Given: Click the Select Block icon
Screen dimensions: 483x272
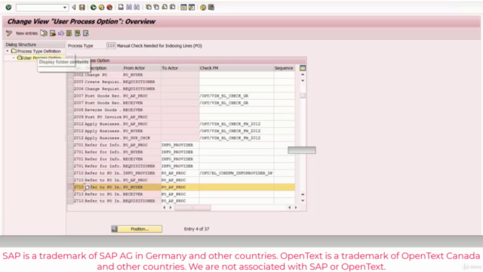Looking at the screenshot, I should (x=77, y=33).
